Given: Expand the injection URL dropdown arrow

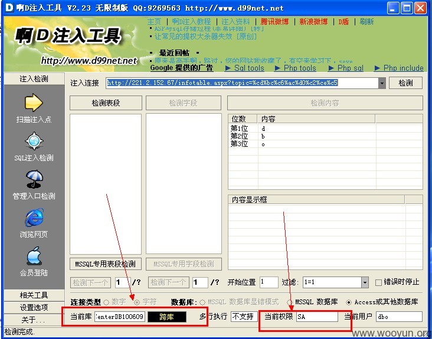Looking at the screenshot, I should click(x=382, y=83).
